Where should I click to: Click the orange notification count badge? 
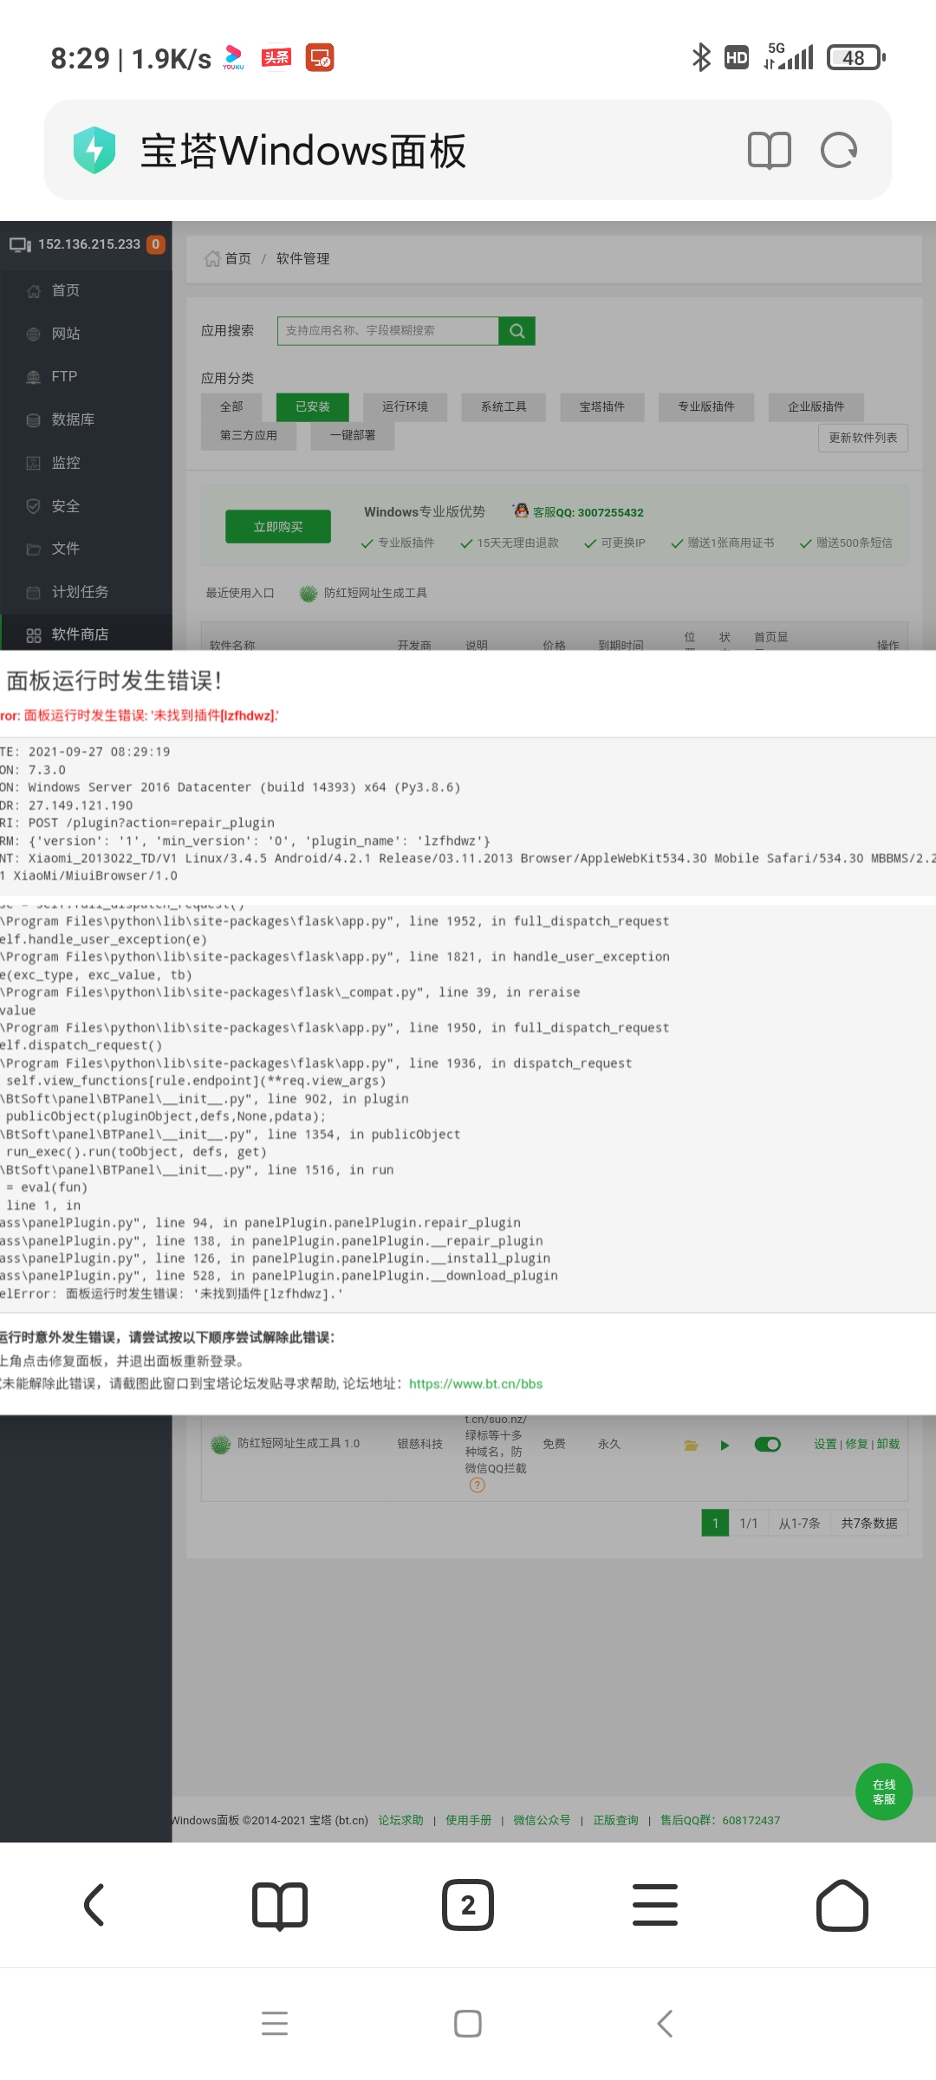pyautogui.click(x=156, y=244)
